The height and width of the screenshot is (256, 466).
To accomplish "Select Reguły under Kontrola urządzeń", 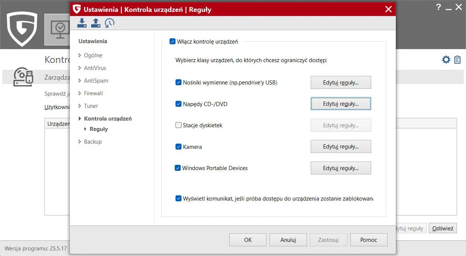I will pos(99,129).
